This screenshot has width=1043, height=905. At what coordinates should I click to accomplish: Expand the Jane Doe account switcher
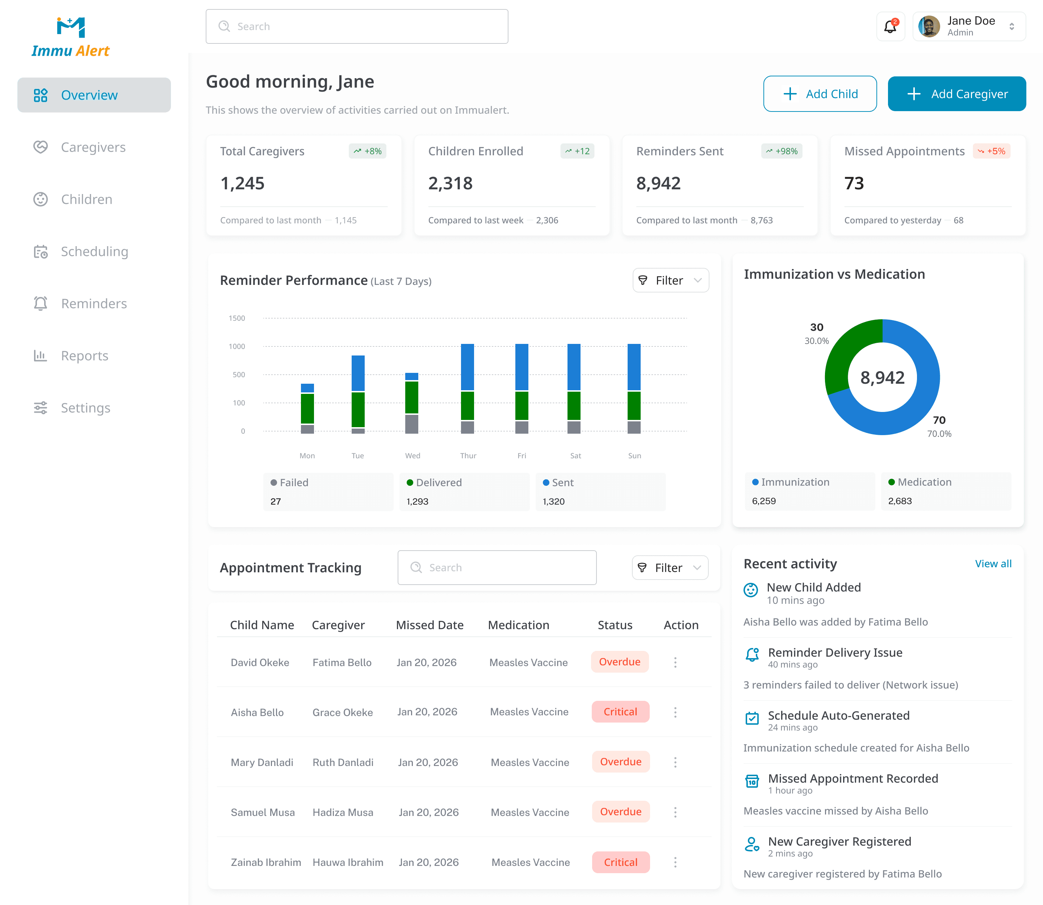[x=1011, y=27]
